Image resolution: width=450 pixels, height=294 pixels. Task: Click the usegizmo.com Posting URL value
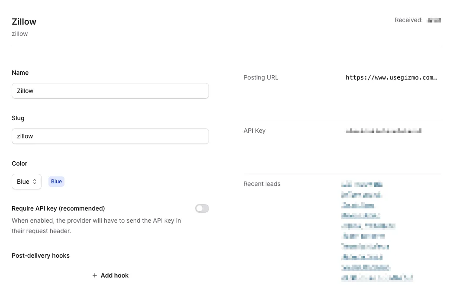point(391,78)
